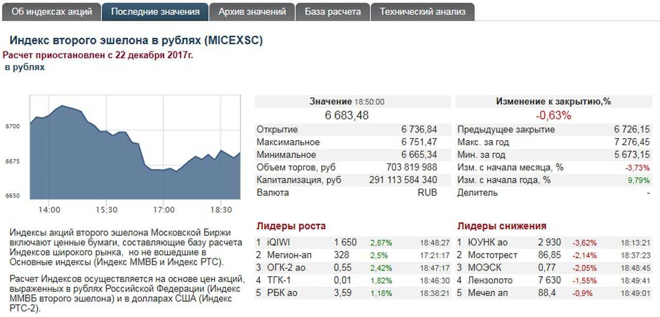Viewport: 660px width, 317px height.
Task: Click ТГК-1 in growth leaders list
Action: pos(279,280)
